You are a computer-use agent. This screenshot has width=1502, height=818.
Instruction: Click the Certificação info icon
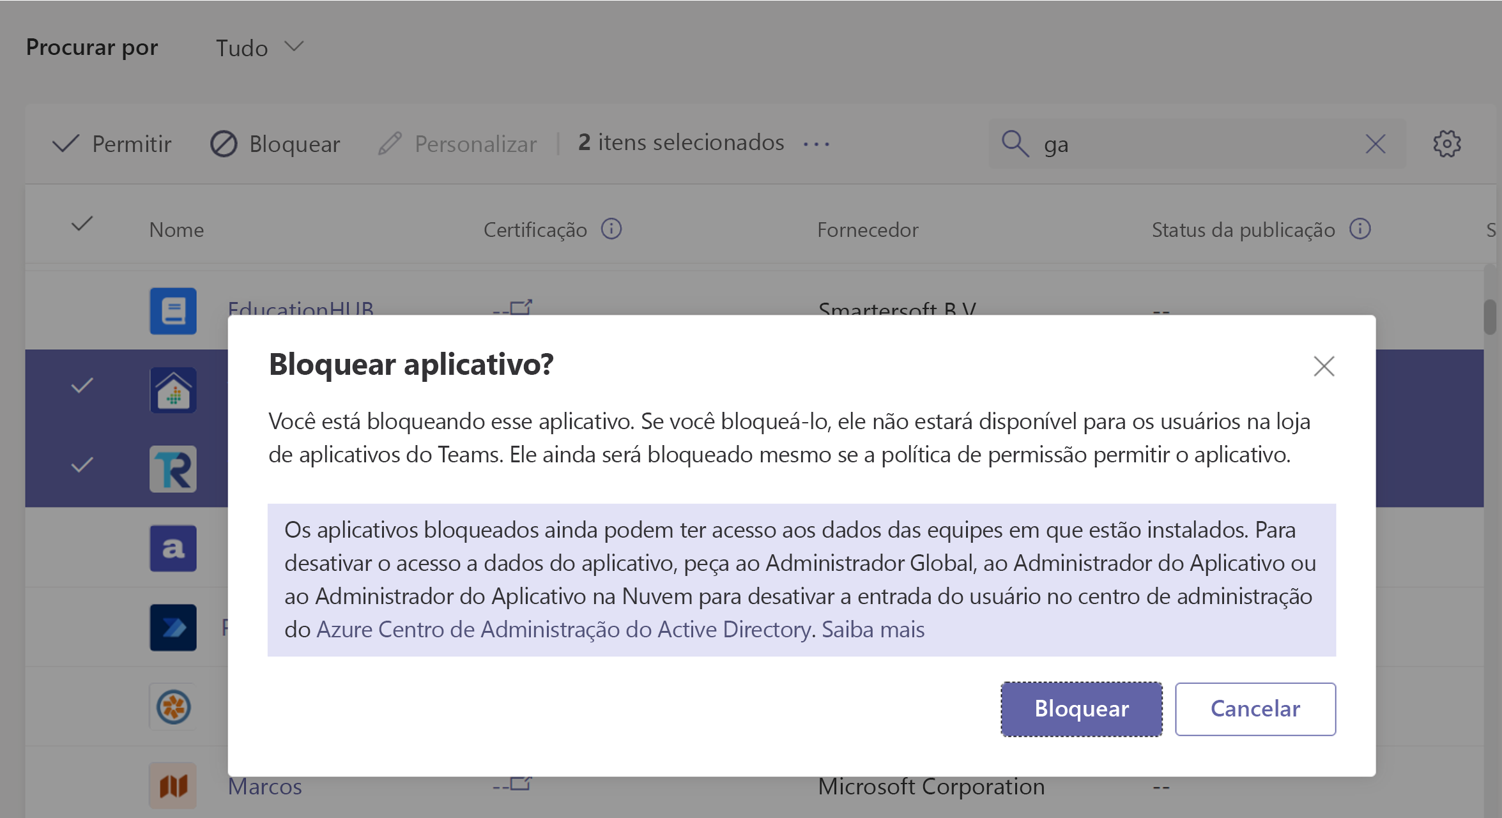[x=611, y=229]
